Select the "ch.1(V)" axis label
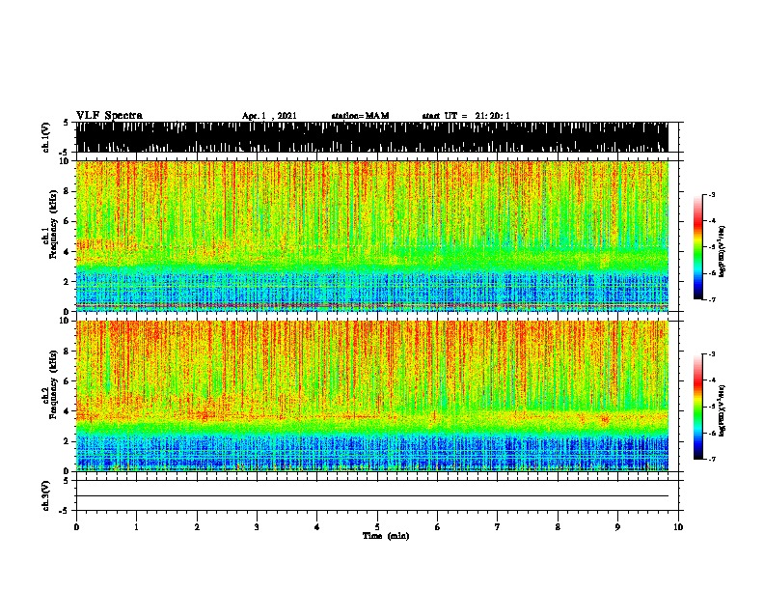This screenshot has height=591, width=764. 46,137
